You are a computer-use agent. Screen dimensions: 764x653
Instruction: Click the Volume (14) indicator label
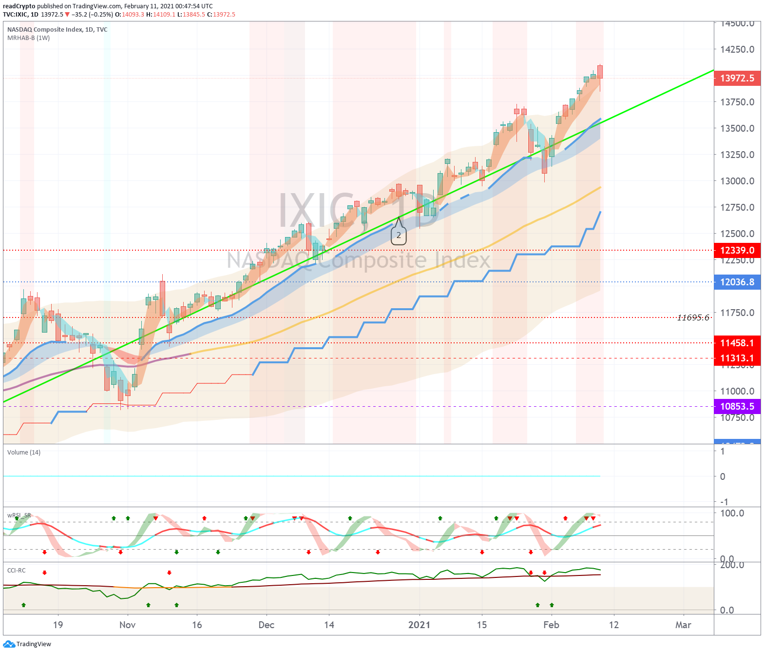[x=24, y=453]
